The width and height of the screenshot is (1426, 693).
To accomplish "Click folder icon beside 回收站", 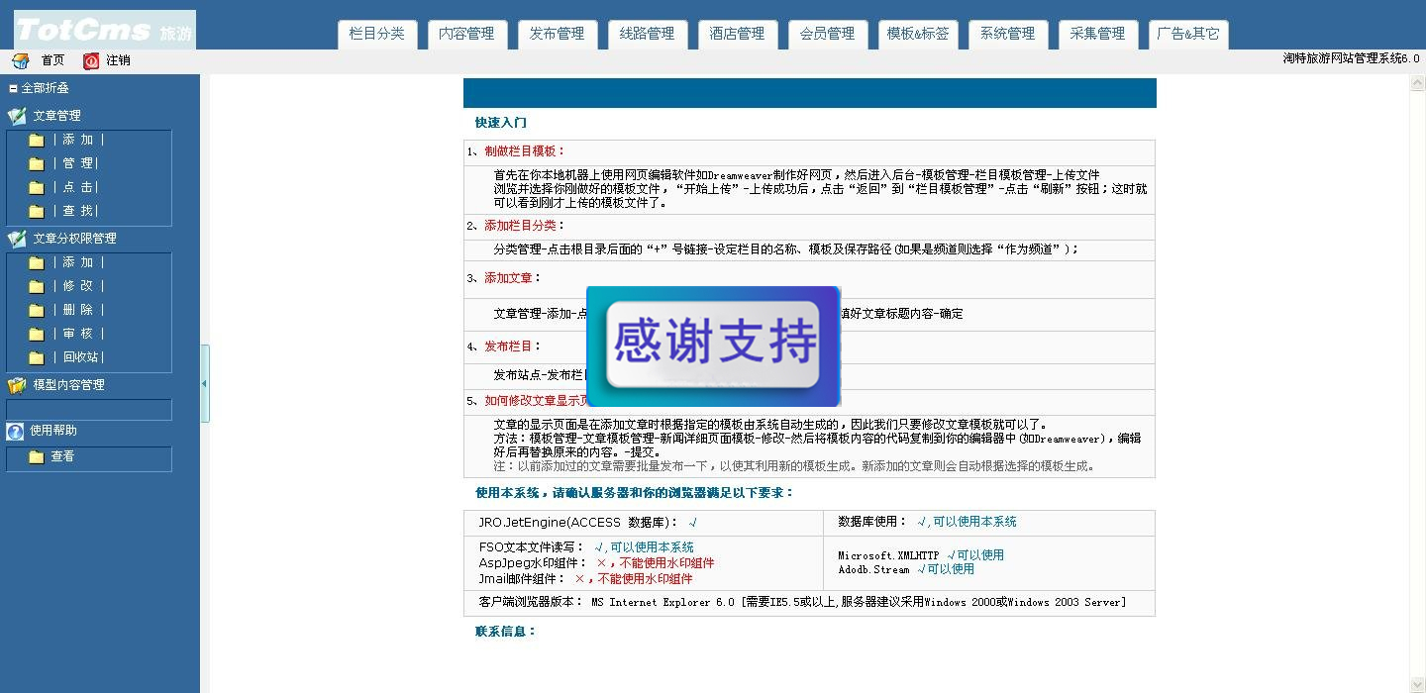I will 37,357.
